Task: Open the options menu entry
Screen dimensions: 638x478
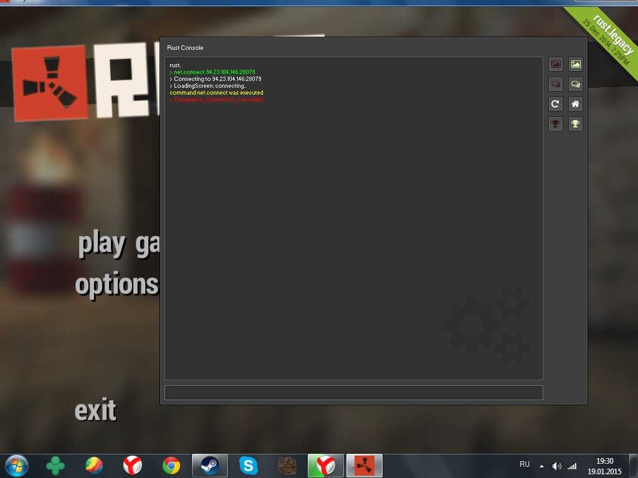Action: pos(117,285)
